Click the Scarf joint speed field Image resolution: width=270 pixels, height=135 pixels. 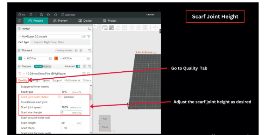(x=71, y=107)
